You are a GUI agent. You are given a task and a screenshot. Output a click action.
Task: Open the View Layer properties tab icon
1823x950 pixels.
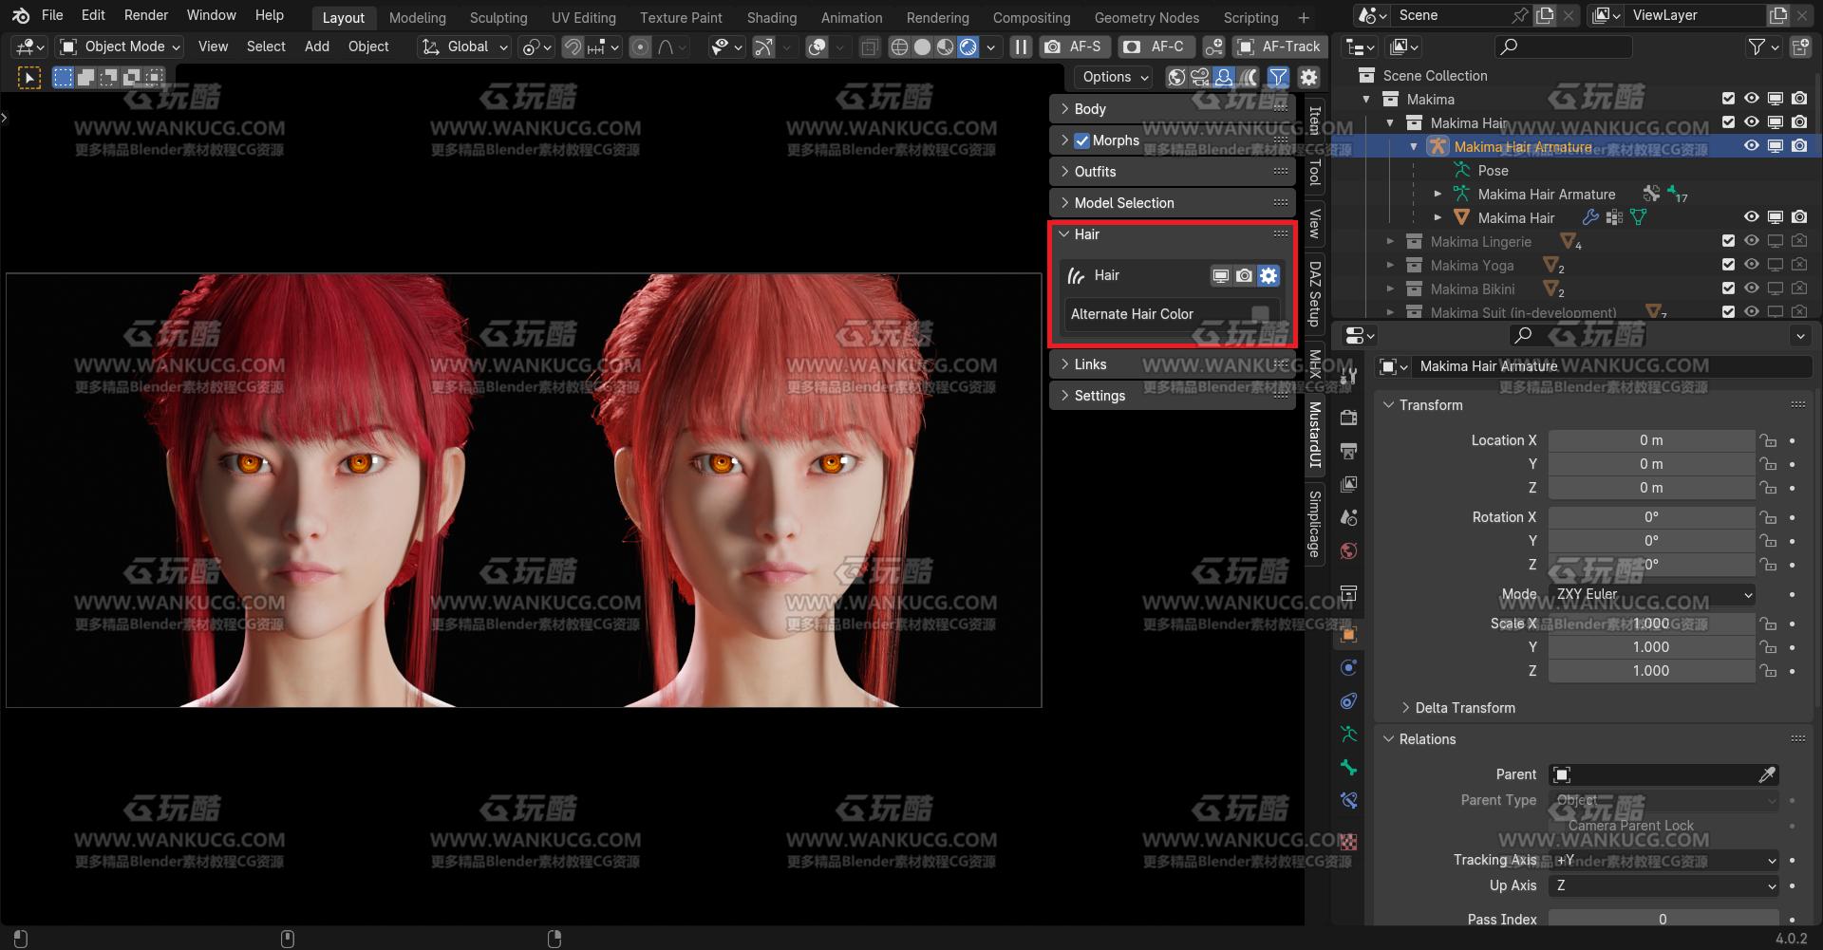coord(1348,484)
